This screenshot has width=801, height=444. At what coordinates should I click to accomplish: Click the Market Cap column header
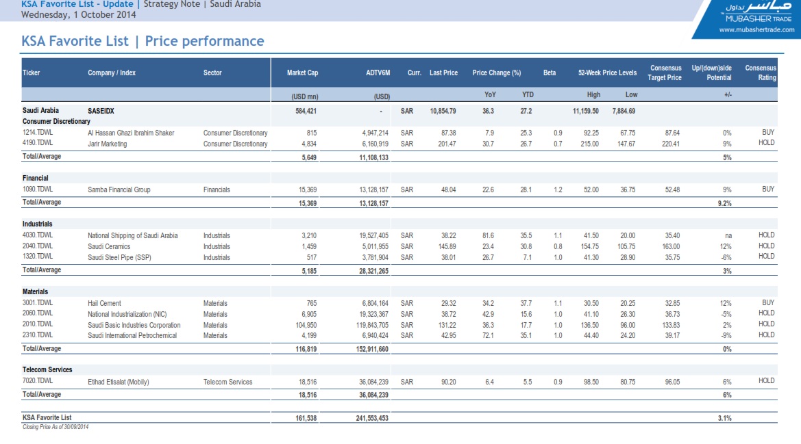[x=302, y=73]
